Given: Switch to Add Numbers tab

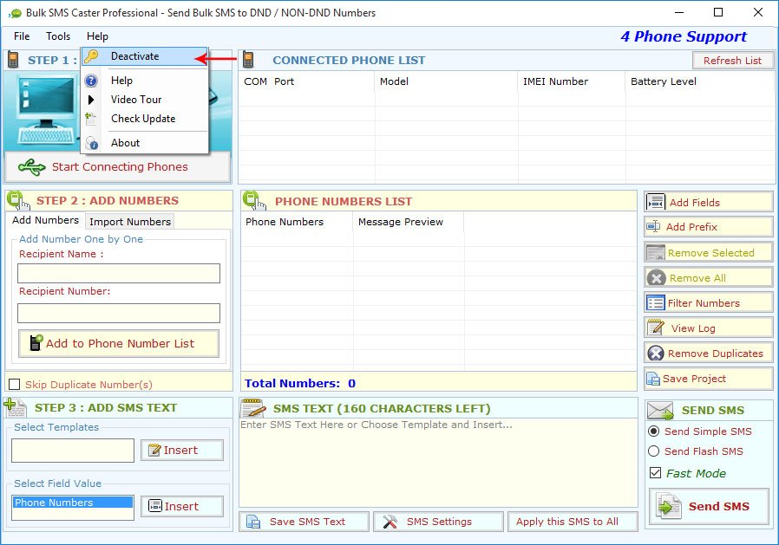Looking at the screenshot, I should [45, 220].
